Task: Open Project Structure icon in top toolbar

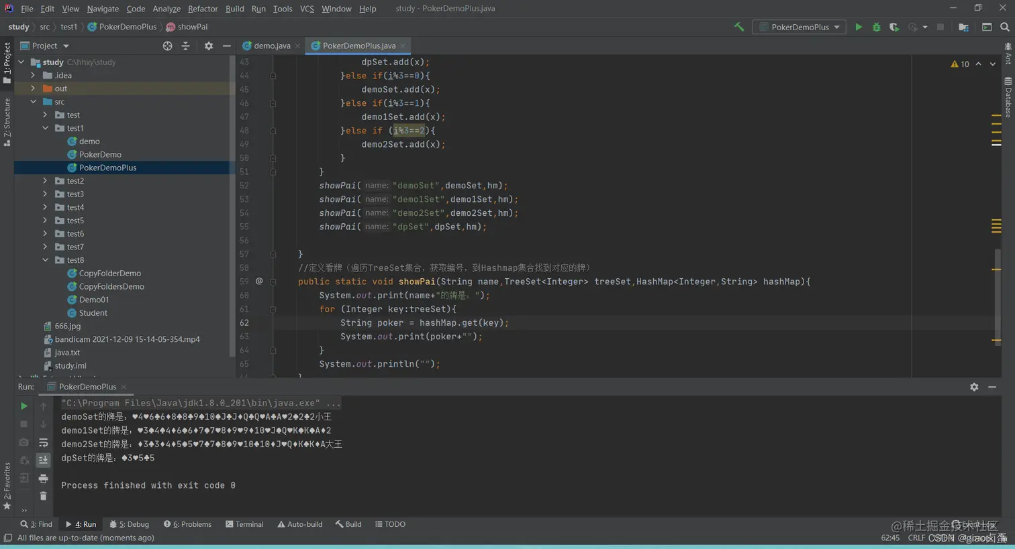Action: [x=963, y=27]
